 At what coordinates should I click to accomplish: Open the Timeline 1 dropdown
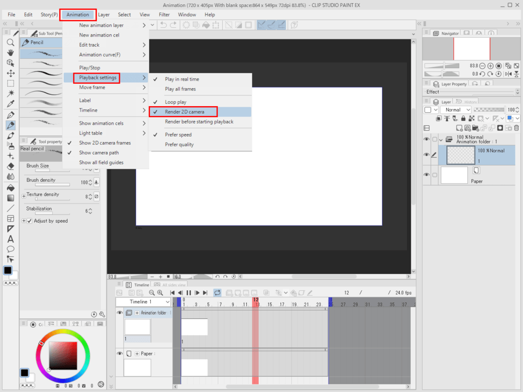click(143, 302)
